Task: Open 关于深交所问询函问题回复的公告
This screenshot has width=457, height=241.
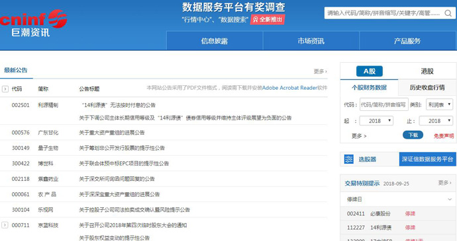Action: pos(117,179)
